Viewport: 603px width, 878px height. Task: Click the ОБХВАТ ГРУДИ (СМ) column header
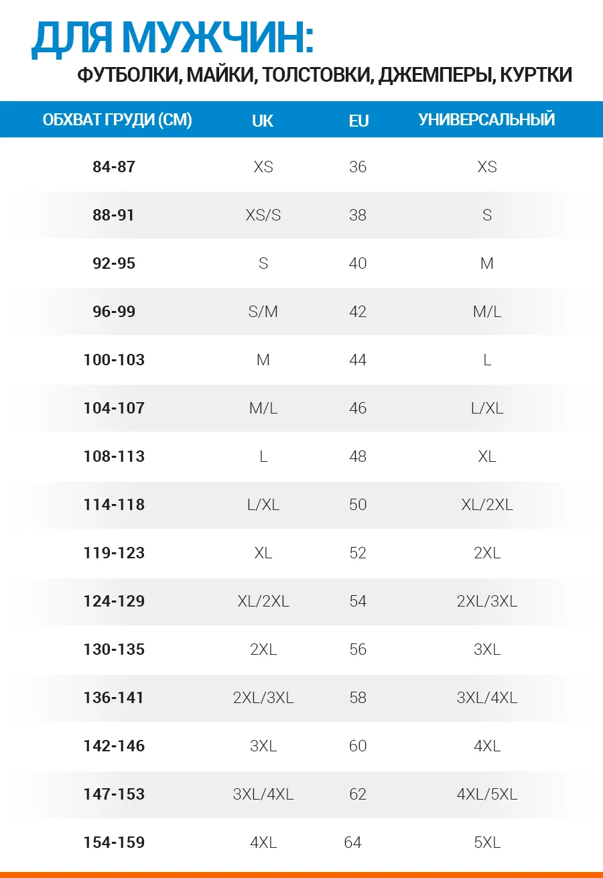pyautogui.click(x=117, y=120)
